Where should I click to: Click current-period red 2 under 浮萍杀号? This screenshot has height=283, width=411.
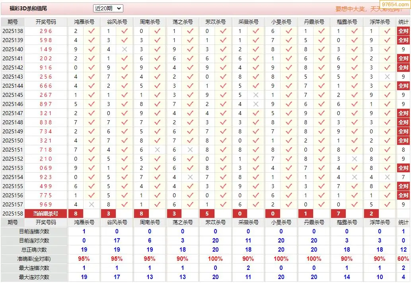click(371, 214)
